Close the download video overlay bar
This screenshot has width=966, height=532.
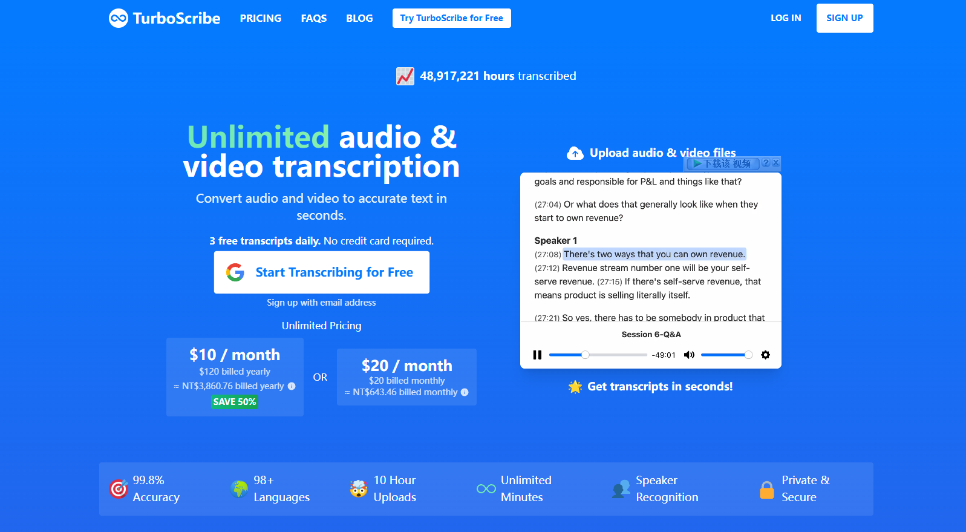point(776,163)
